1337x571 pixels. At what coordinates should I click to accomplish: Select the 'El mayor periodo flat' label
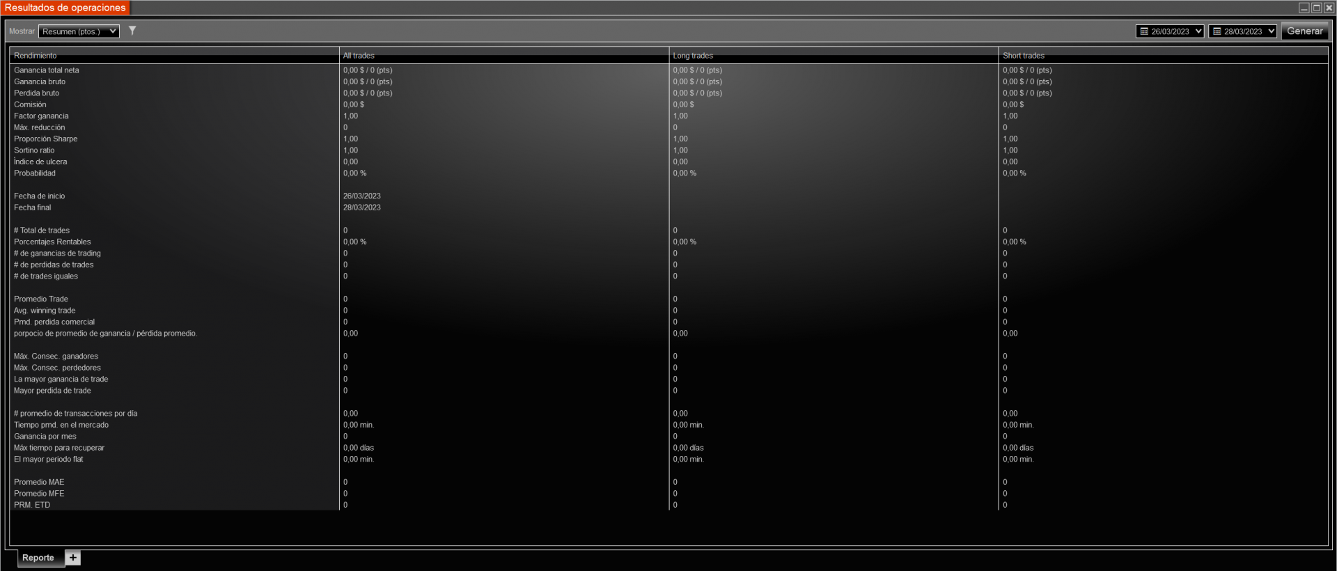[49, 460]
